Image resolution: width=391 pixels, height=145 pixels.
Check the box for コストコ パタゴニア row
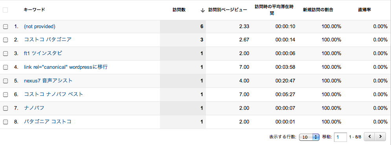point(5,39)
